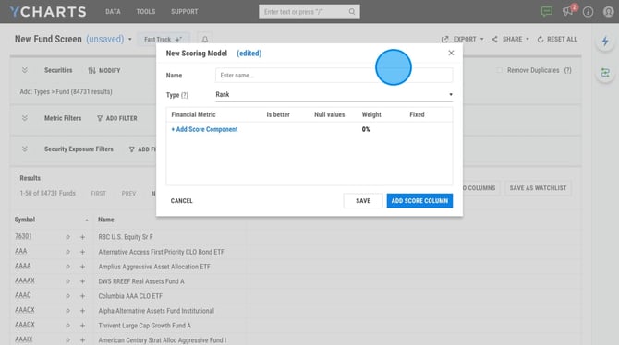Click the swap arrows sidebar icon

coord(605,73)
